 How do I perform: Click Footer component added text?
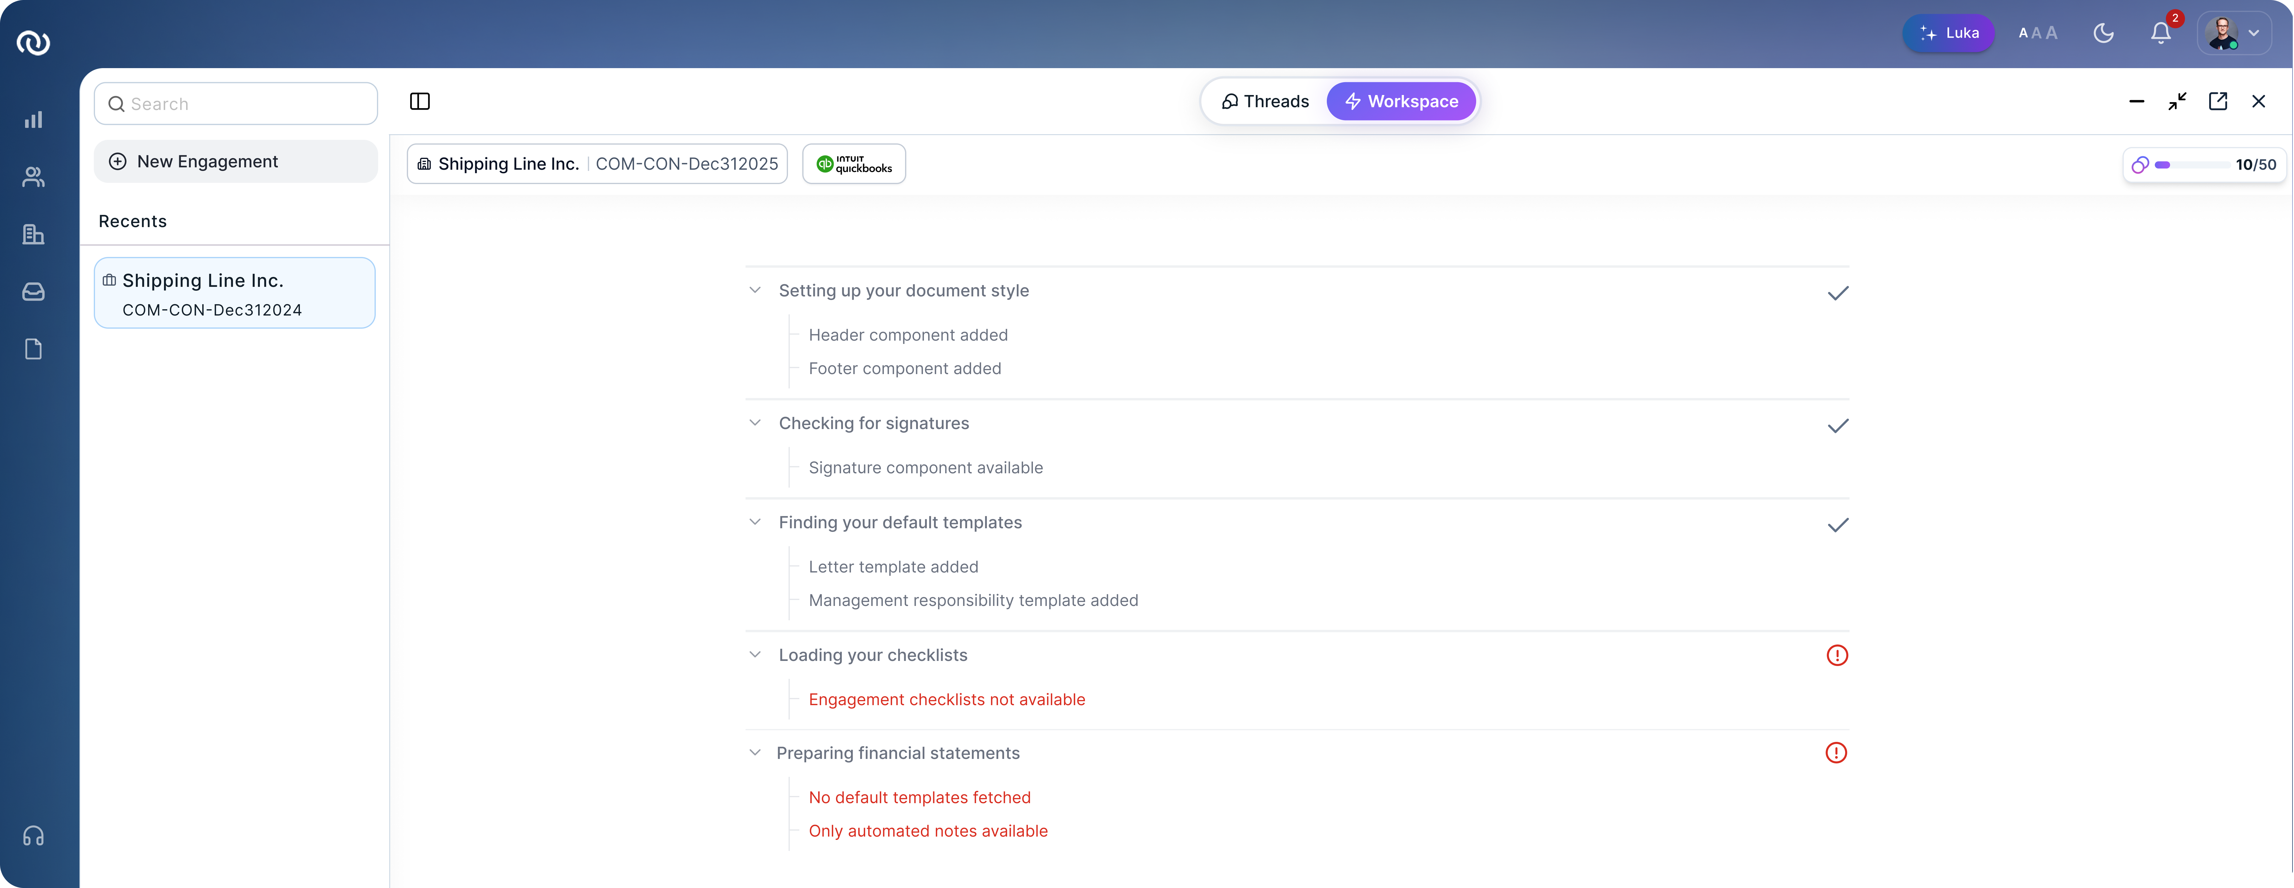pos(905,369)
